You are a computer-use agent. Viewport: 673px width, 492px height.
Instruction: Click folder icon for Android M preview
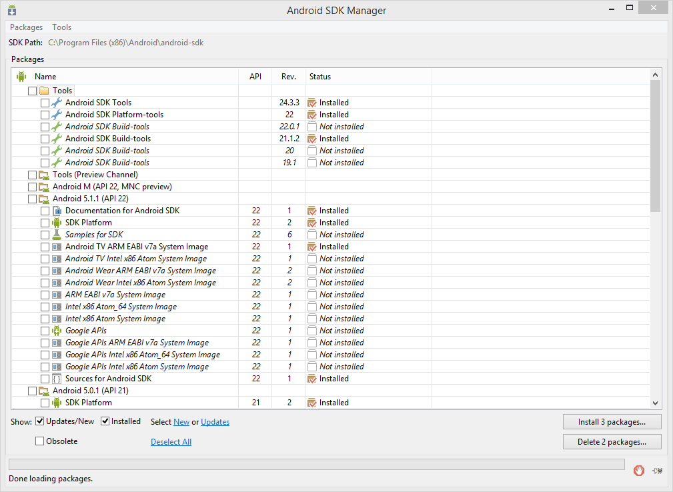44,187
